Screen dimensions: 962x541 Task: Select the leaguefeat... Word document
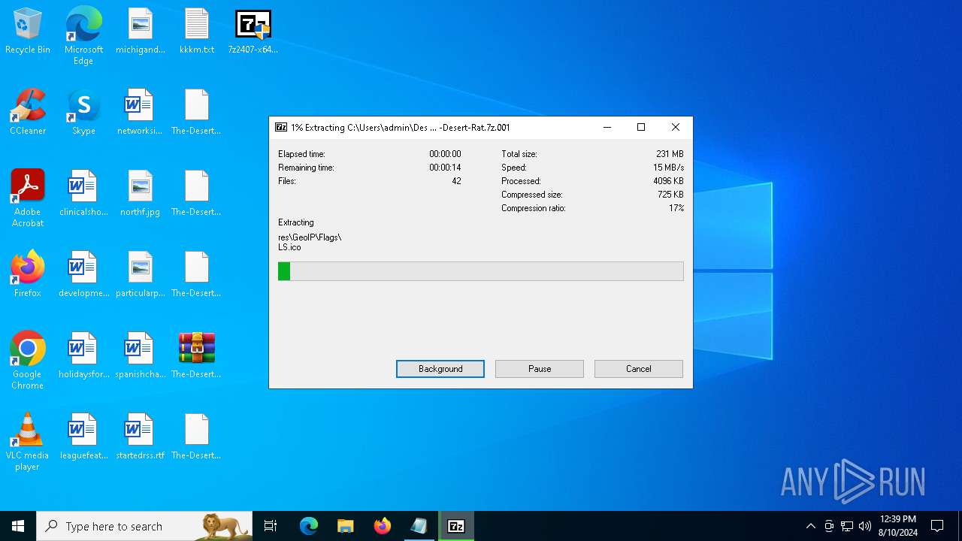pos(83,437)
